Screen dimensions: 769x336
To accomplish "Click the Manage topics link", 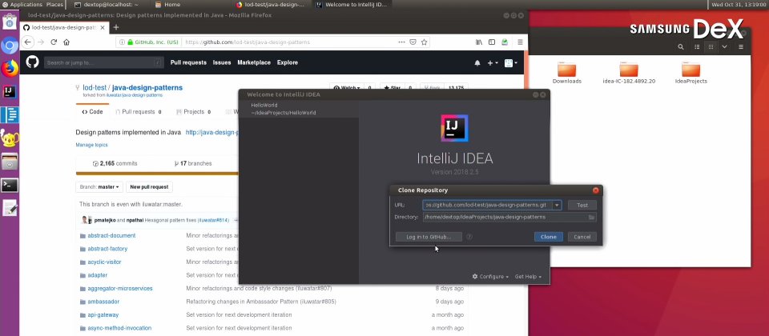I will point(91,145).
